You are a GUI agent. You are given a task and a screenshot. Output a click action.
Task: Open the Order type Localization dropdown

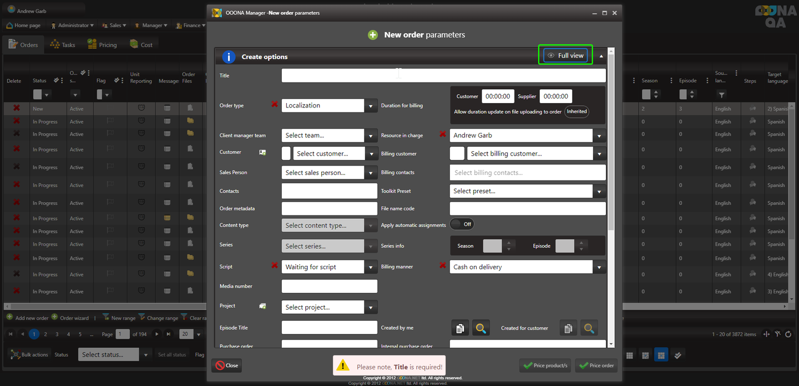[371, 105]
